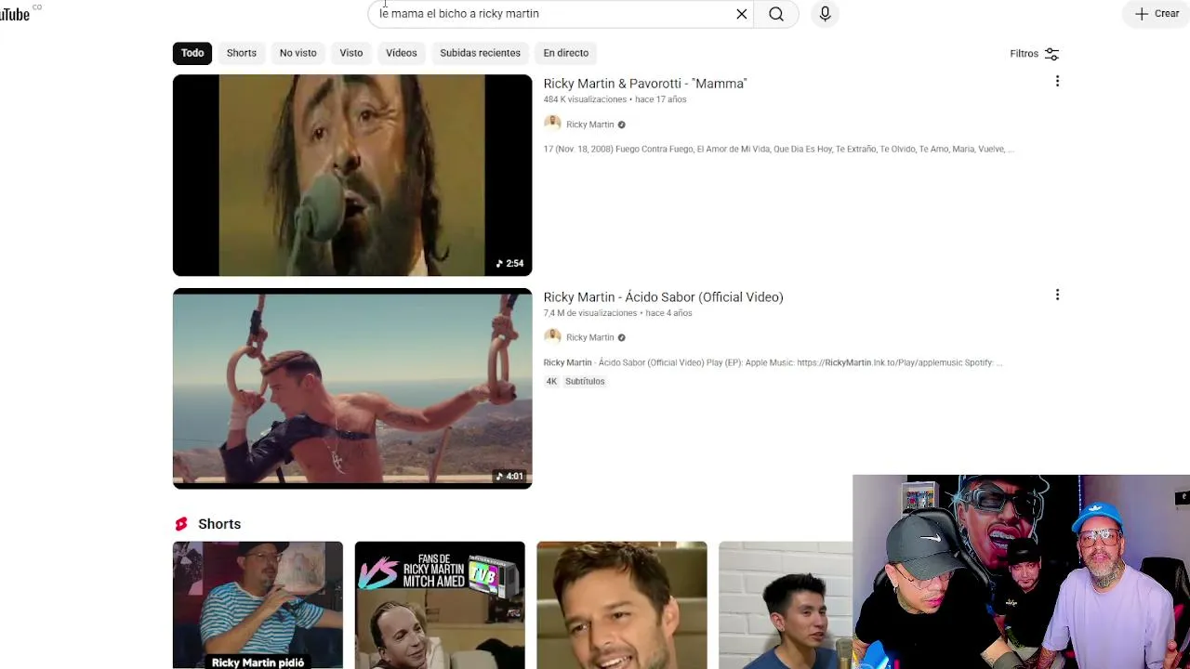Select the Shorts filter chip
This screenshot has height=669, width=1190.
(x=242, y=53)
